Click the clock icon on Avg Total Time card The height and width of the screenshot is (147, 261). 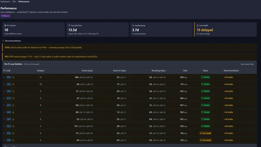[69, 25]
